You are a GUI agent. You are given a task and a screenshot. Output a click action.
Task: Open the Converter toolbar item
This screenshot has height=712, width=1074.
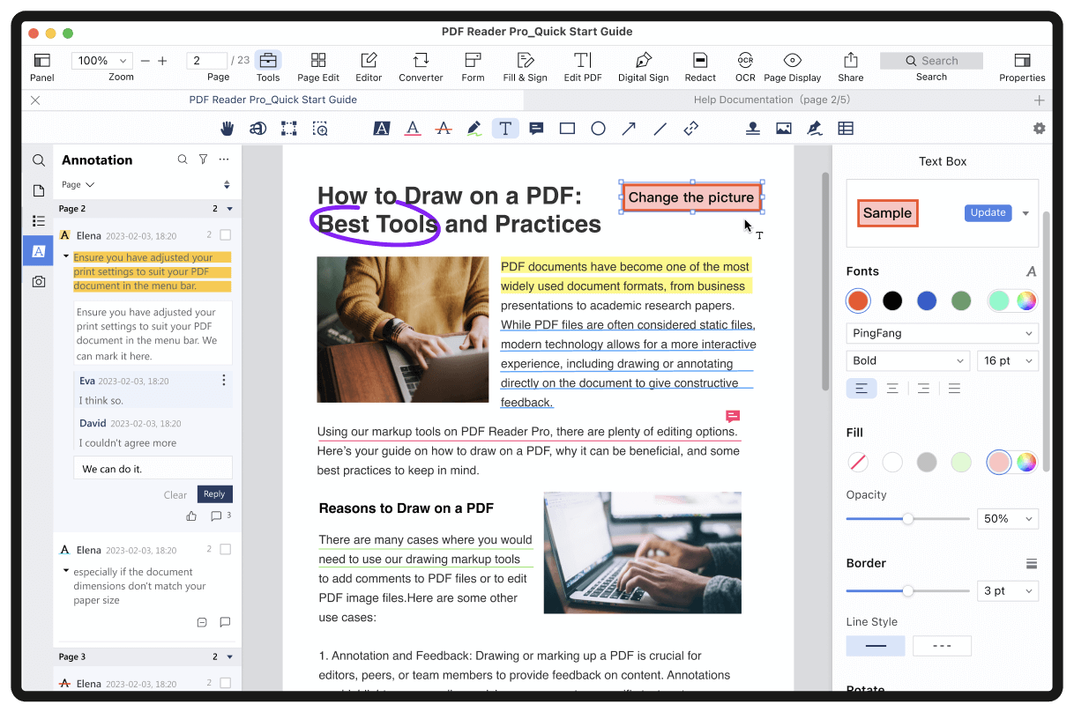tap(421, 67)
